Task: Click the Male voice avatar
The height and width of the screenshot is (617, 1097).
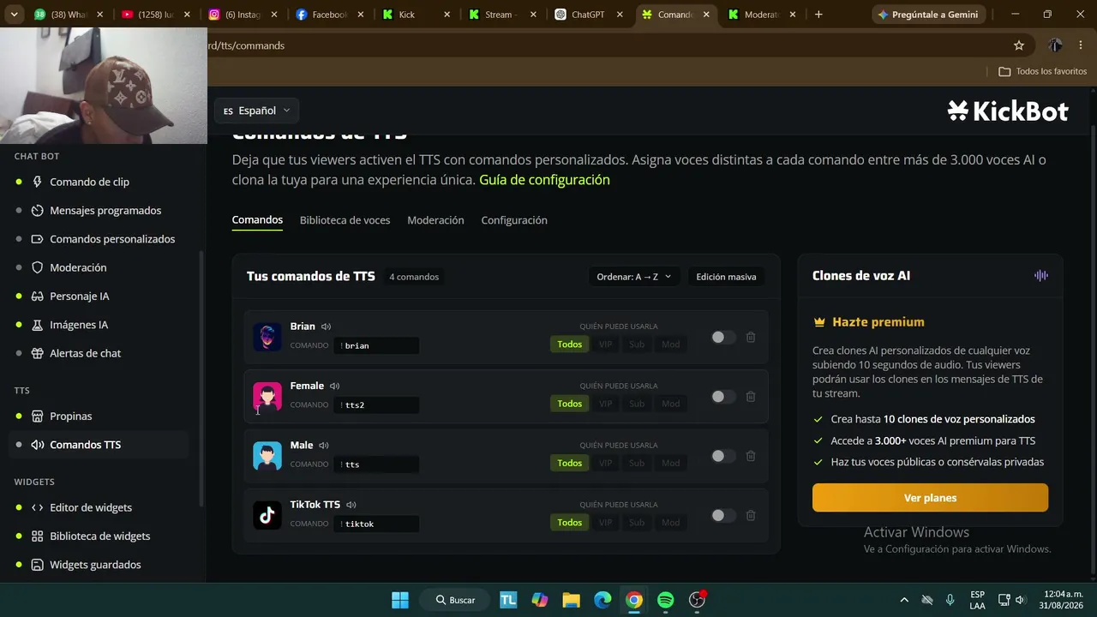Action: 267,456
